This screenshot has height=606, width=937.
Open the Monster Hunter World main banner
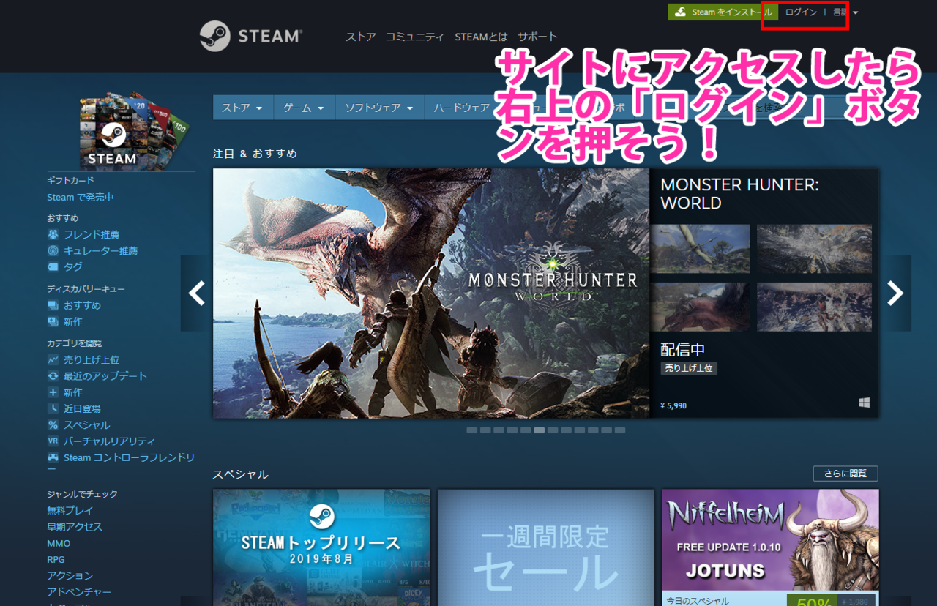(431, 293)
